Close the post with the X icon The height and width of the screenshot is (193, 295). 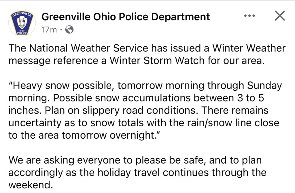(x=279, y=16)
